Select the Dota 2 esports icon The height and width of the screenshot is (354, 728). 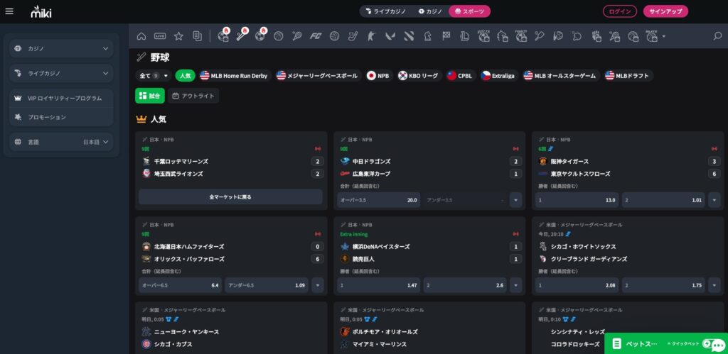pyautogui.click(x=409, y=36)
